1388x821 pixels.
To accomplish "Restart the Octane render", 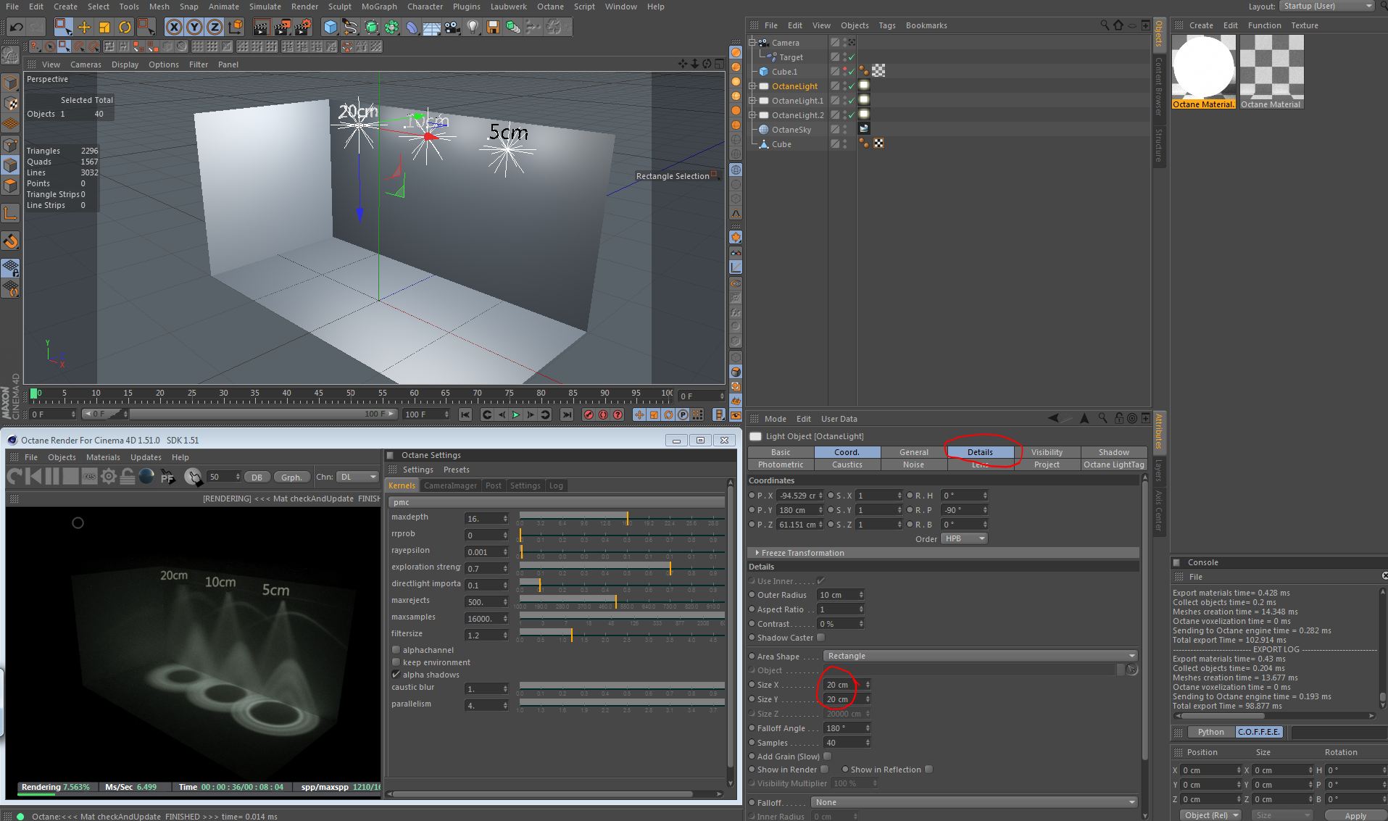I will [14, 476].
